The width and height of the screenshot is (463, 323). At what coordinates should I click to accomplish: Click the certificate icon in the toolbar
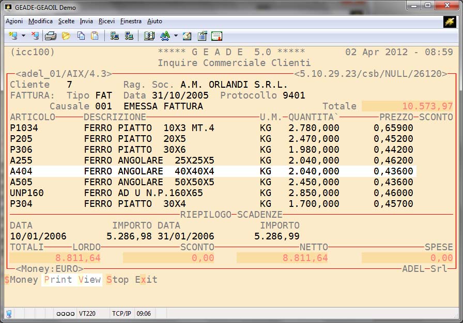pyautogui.click(x=217, y=36)
